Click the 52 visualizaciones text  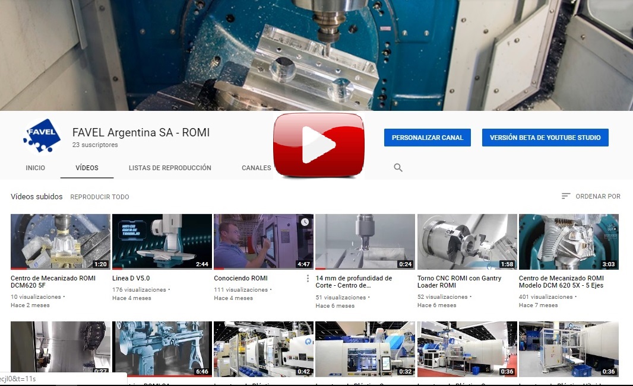(442, 297)
